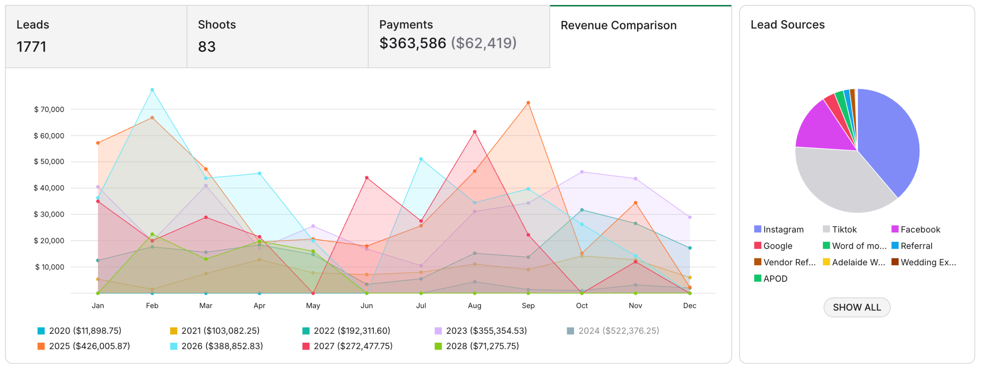Click the 2026 legend color swatch
The width and height of the screenshot is (983, 368).
click(x=174, y=347)
